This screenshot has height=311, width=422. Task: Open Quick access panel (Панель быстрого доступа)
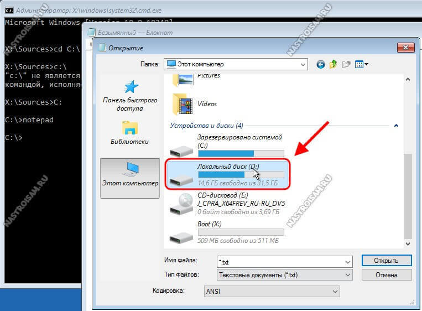[x=130, y=96]
